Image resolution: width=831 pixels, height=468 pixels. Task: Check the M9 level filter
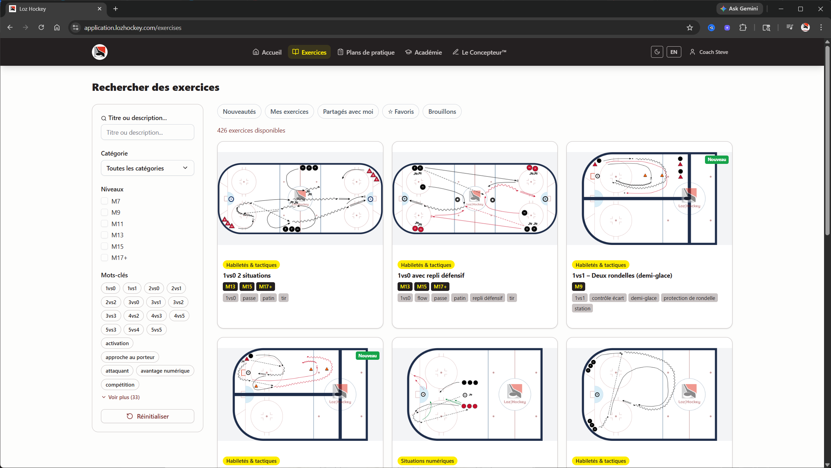[104, 212]
